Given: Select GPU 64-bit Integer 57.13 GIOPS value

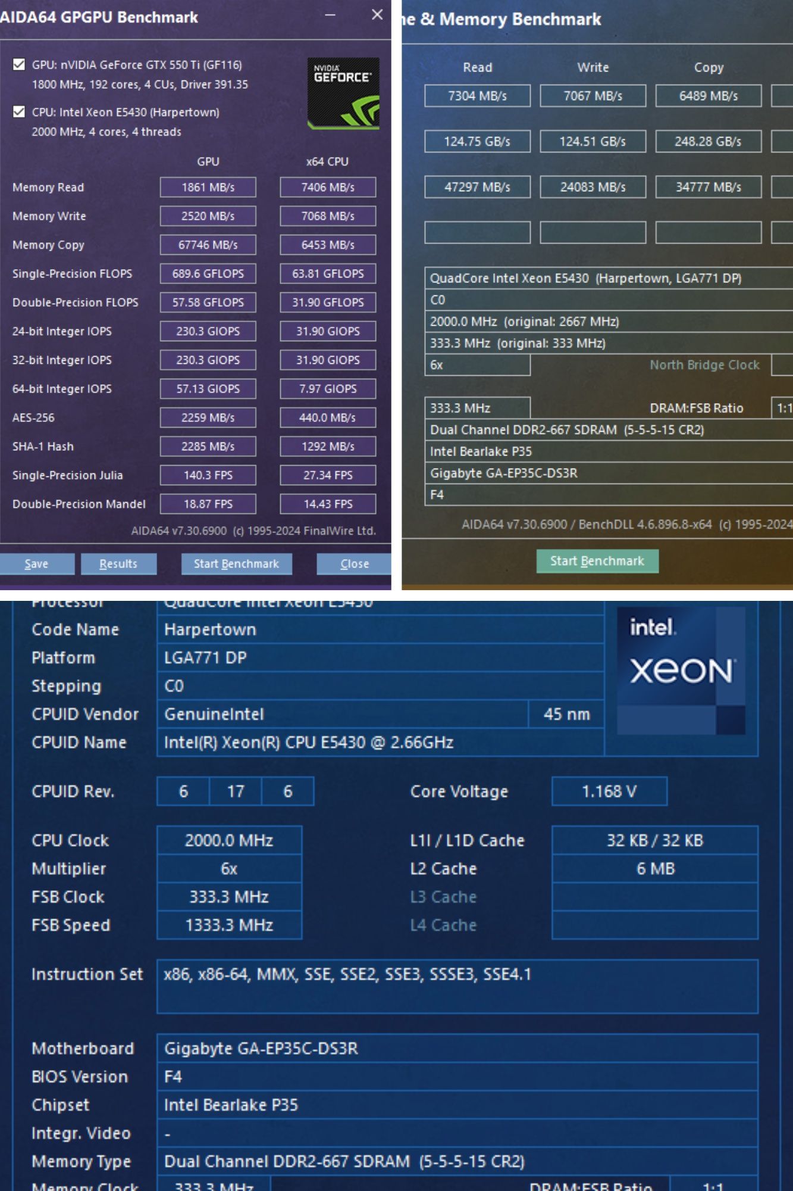Looking at the screenshot, I should 208,388.
